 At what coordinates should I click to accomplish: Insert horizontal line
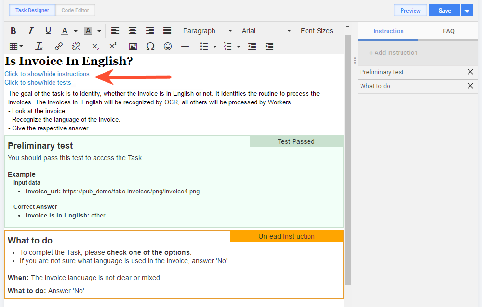185,46
